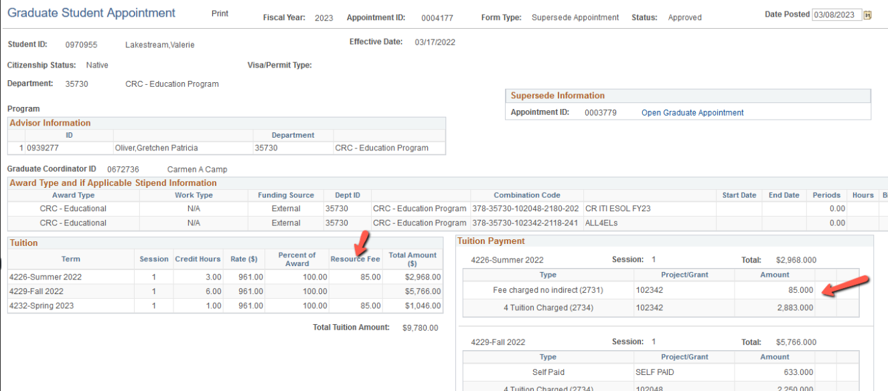Click the Resource Fee column header
The width and height of the screenshot is (888, 391).
[355, 259]
